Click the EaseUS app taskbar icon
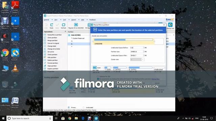 tap(96, 118)
